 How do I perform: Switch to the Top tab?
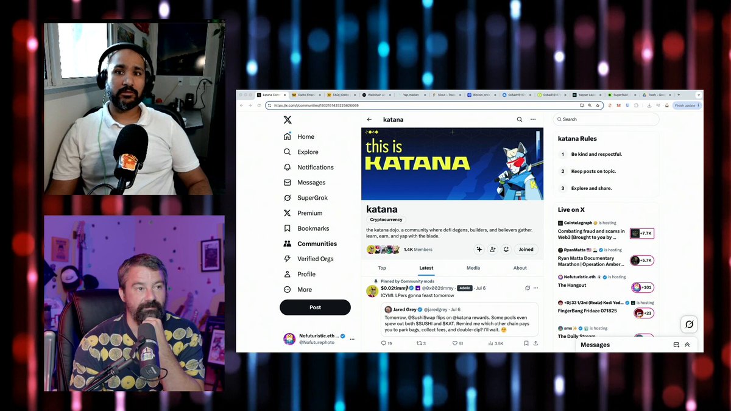tap(382, 268)
